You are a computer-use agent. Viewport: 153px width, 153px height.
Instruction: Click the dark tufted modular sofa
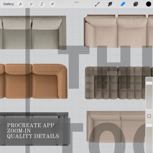click(119, 83)
